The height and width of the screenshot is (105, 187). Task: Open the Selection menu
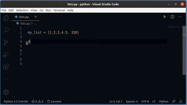click(x=22, y=10)
